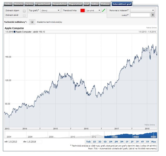166x156 pixels.
Task: Open the Porovnat s indexem dropdown
Action: coord(142,10)
